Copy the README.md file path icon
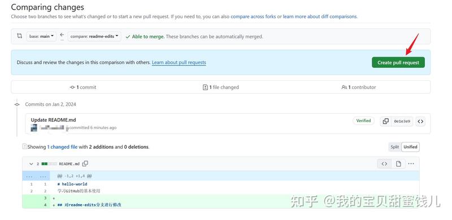452x220 pixels. coord(85,163)
